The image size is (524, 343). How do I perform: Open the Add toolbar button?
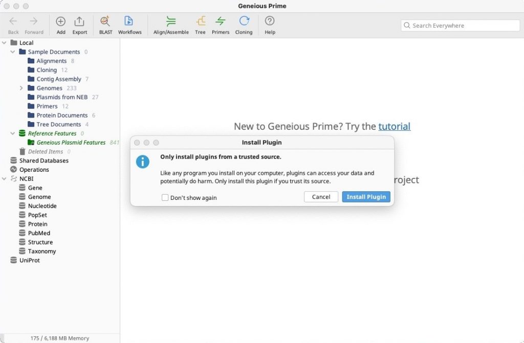pos(61,26)
